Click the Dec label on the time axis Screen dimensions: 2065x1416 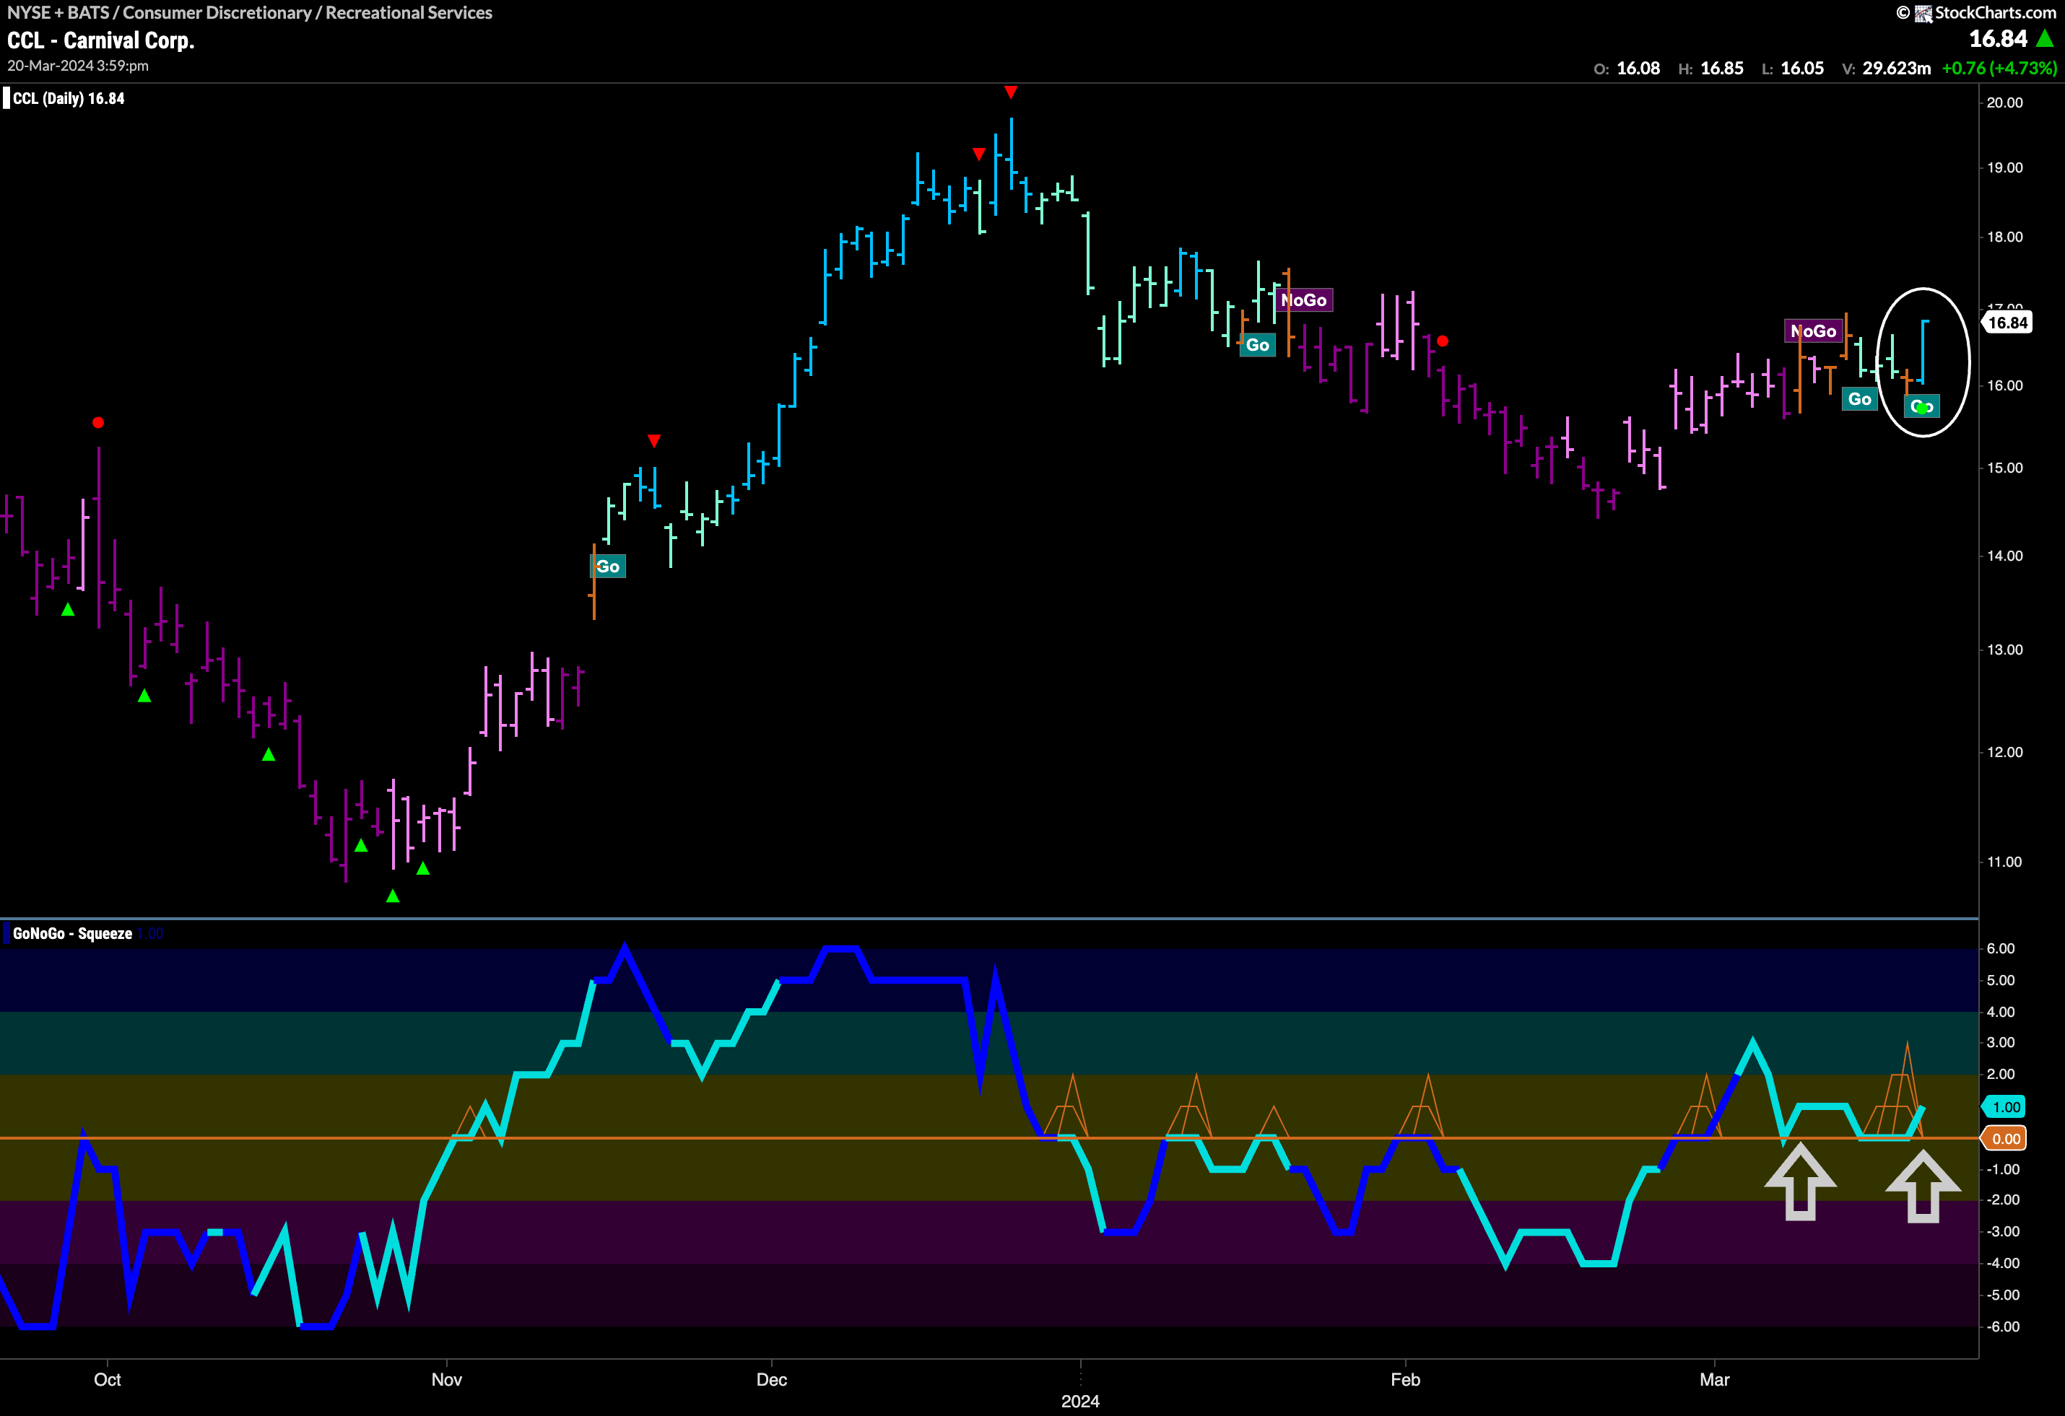pos(771,1380)
